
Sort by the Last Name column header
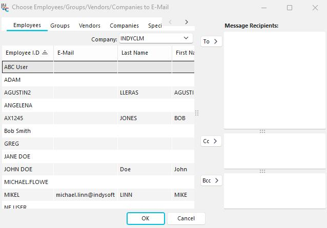145,53
